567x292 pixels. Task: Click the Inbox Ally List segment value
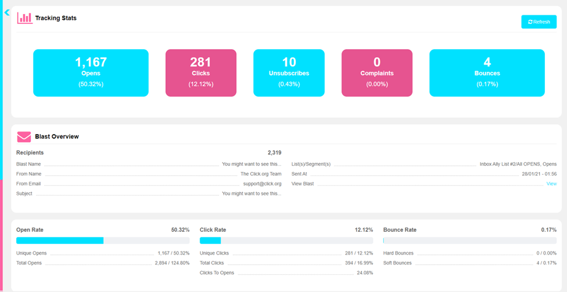point(518,164)
